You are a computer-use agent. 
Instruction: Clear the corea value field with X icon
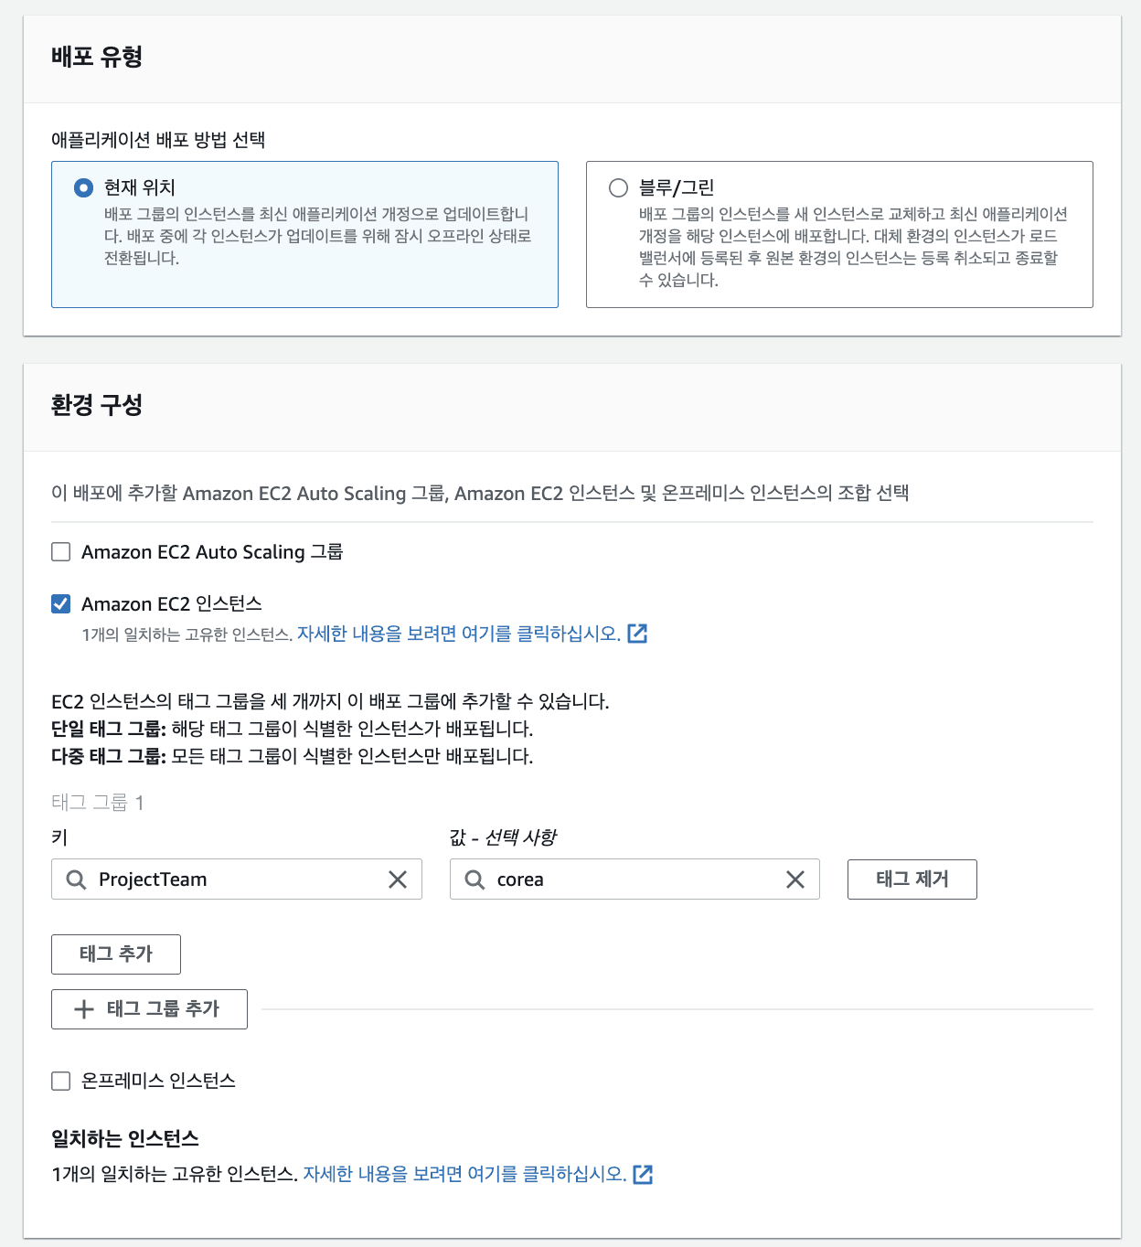(795, 879)
